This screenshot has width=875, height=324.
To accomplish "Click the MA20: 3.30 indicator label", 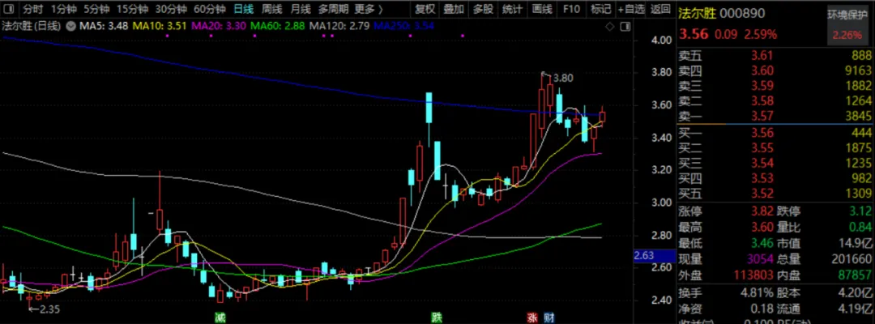I will coord(220,26).
